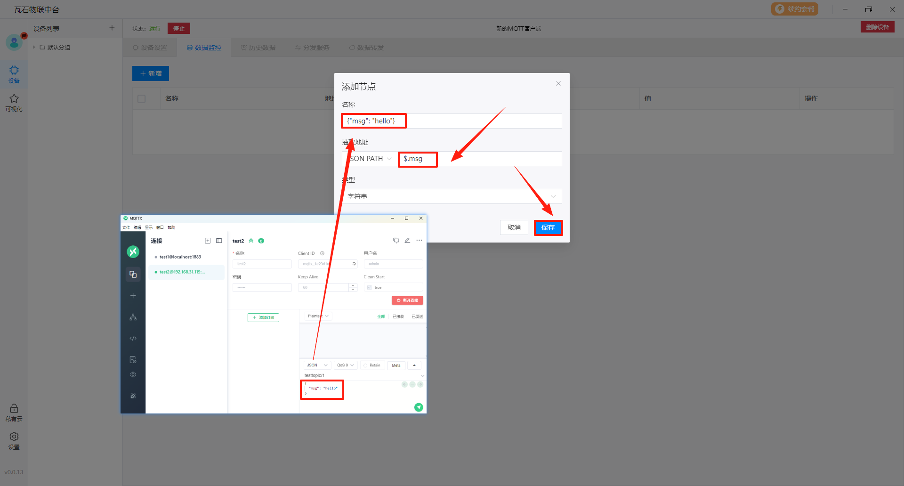The image size is (904, 486).
Task: Click the 取消 button in dialog
Action: pos(514,227)
